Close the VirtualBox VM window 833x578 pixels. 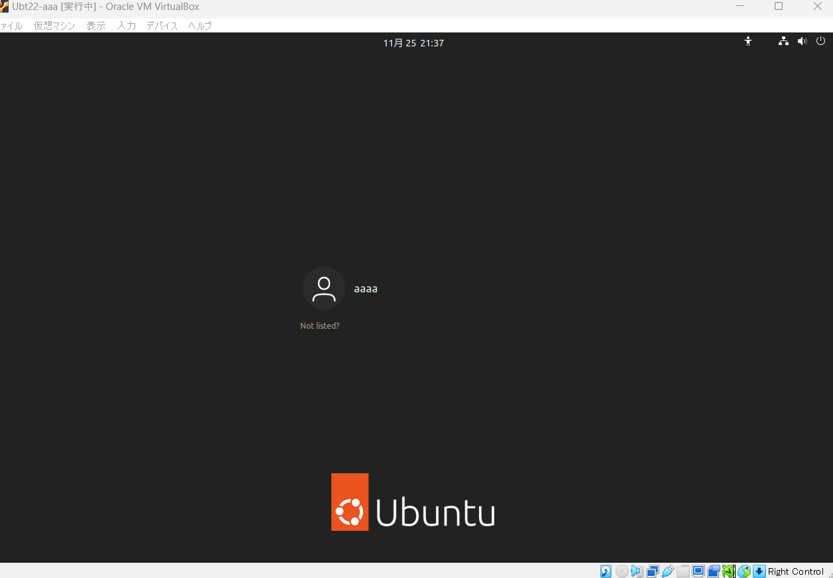point(817,6)
